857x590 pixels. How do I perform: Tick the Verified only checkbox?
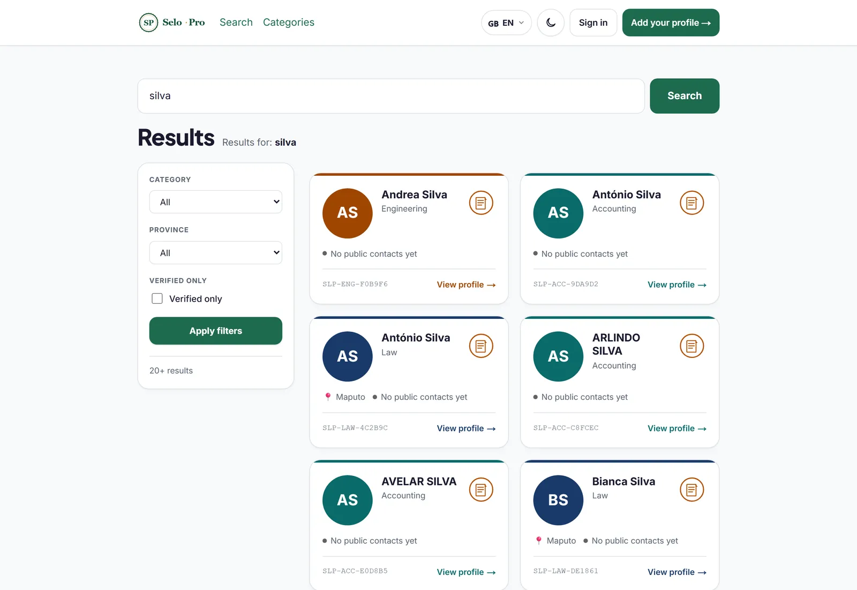point(157,298)
